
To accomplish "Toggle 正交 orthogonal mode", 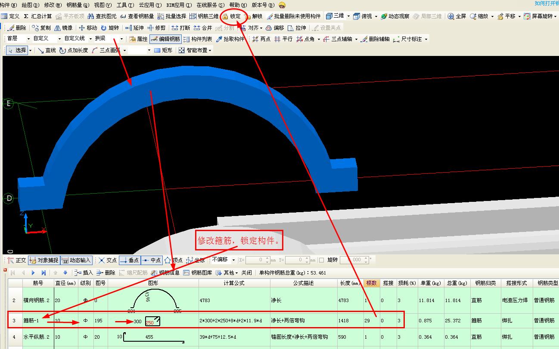I will tap(17, 260).
